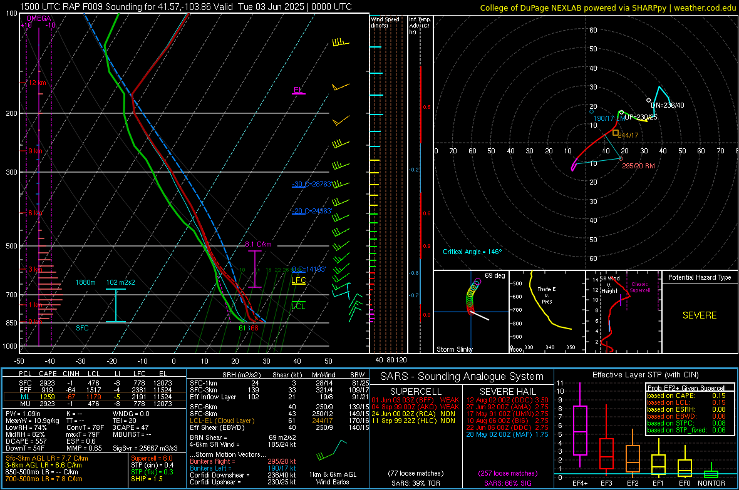Click the 24 Jun 00 02Z (RCA) analog
Screen dimensions: 739x490
(x=413, y=414)
